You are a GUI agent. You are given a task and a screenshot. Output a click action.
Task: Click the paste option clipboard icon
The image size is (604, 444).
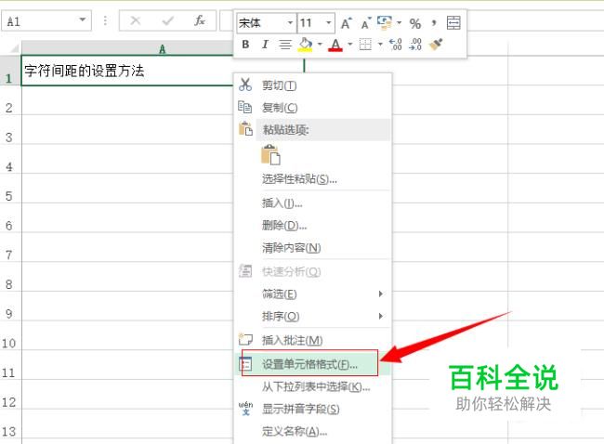pos(270,155)
